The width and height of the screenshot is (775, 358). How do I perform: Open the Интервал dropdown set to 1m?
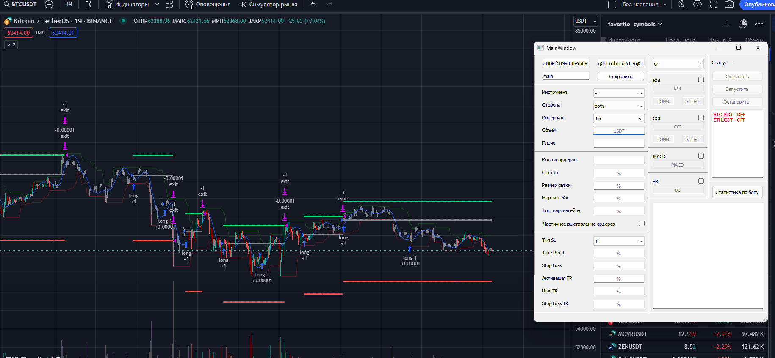(x=619, y=118)
